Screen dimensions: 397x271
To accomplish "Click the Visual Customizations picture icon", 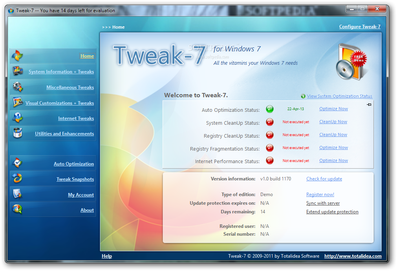I will point(18,102).
